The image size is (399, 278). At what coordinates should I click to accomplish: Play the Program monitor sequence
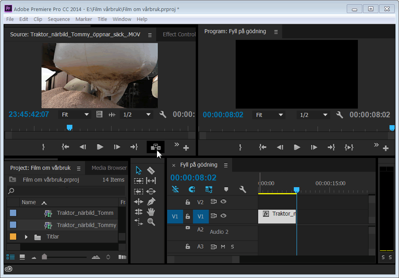point(297,147)
